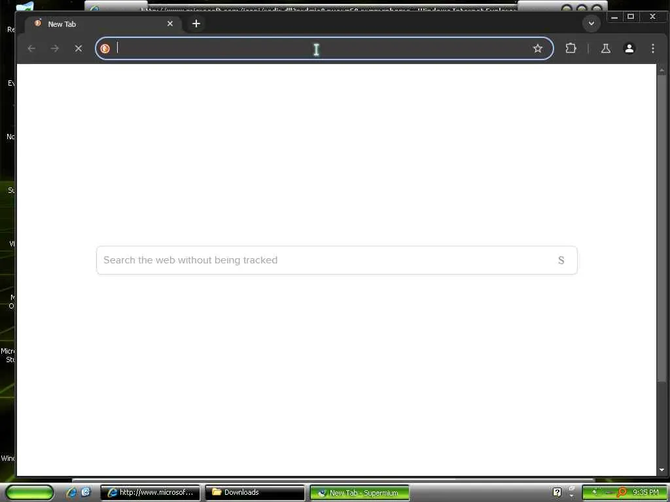The height and width of the screenshot is (502, 670).
Task: Open a new tab with plus button
Action: click(x=196, y=24)
